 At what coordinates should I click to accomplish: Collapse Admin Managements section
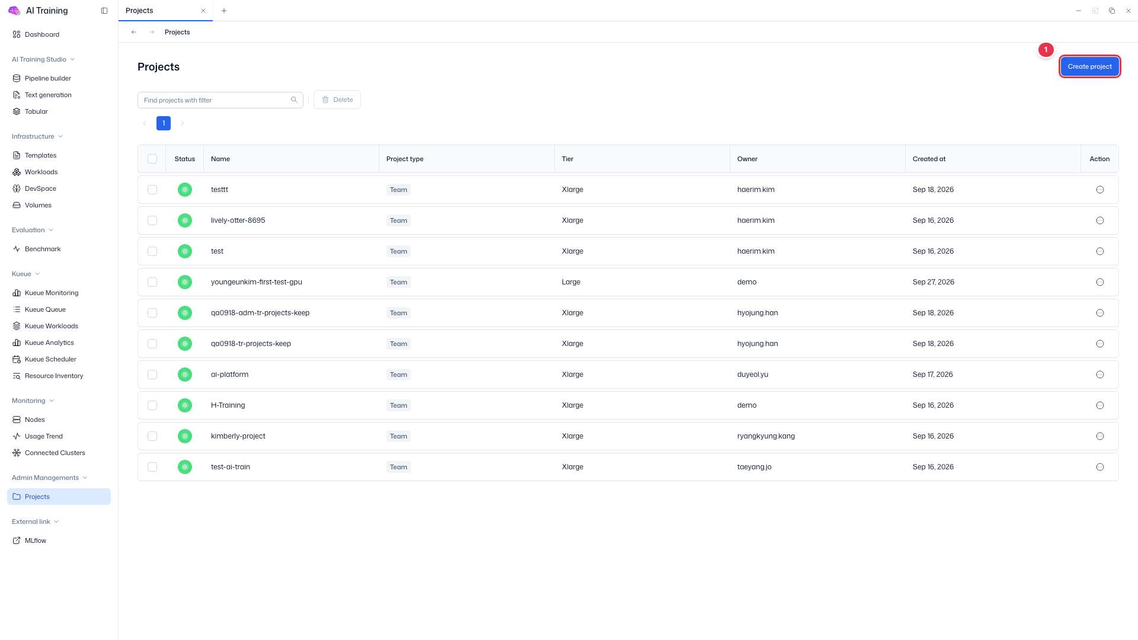[x=50, y=478]
